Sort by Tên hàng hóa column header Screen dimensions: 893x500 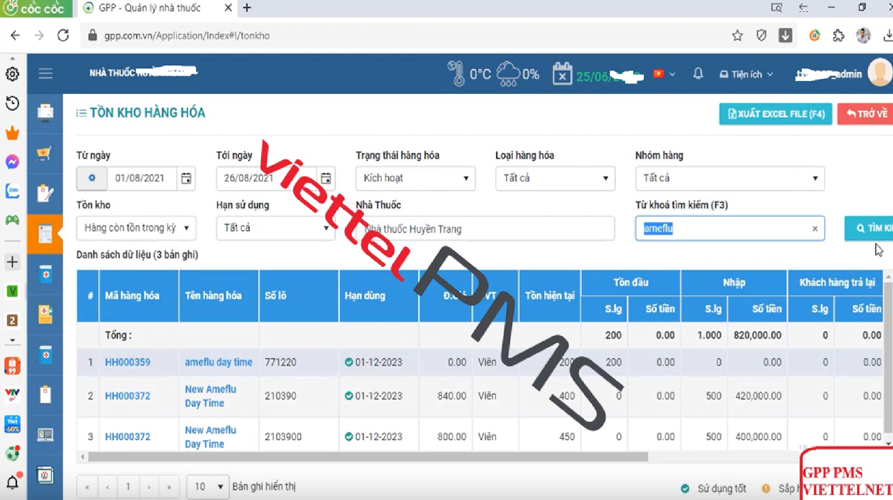click(x=219, y=296)
